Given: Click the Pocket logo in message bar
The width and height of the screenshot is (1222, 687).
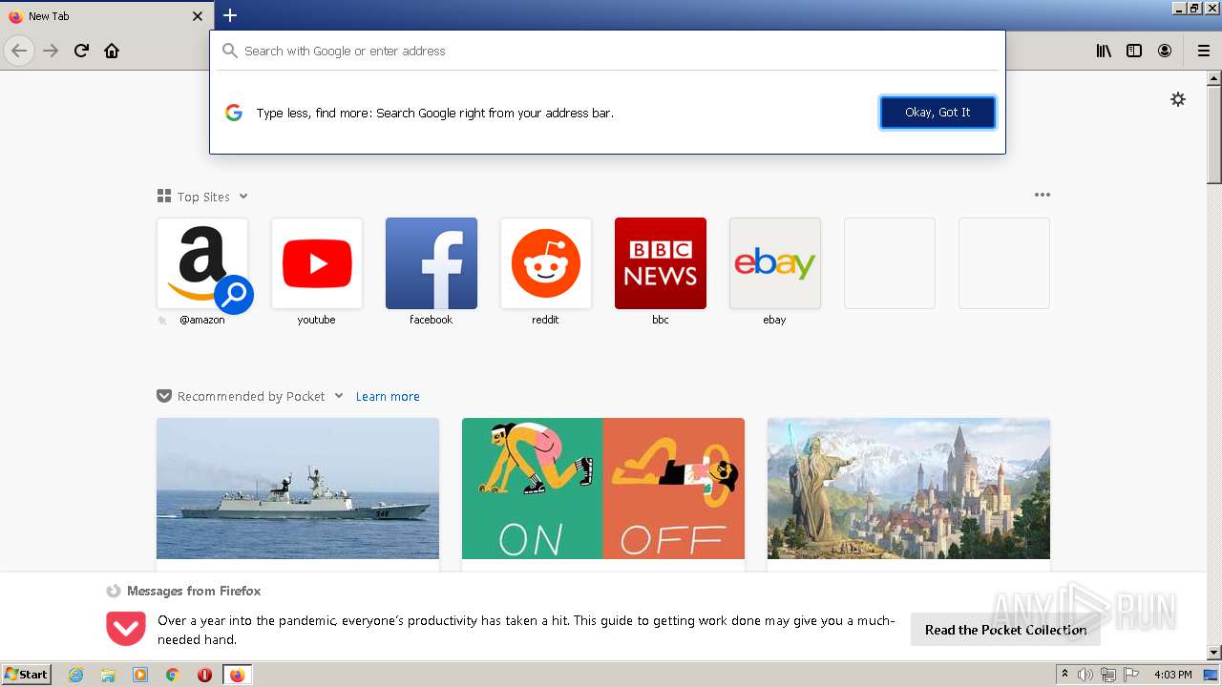Looking at the screenshot, I should tap(125, 629).
